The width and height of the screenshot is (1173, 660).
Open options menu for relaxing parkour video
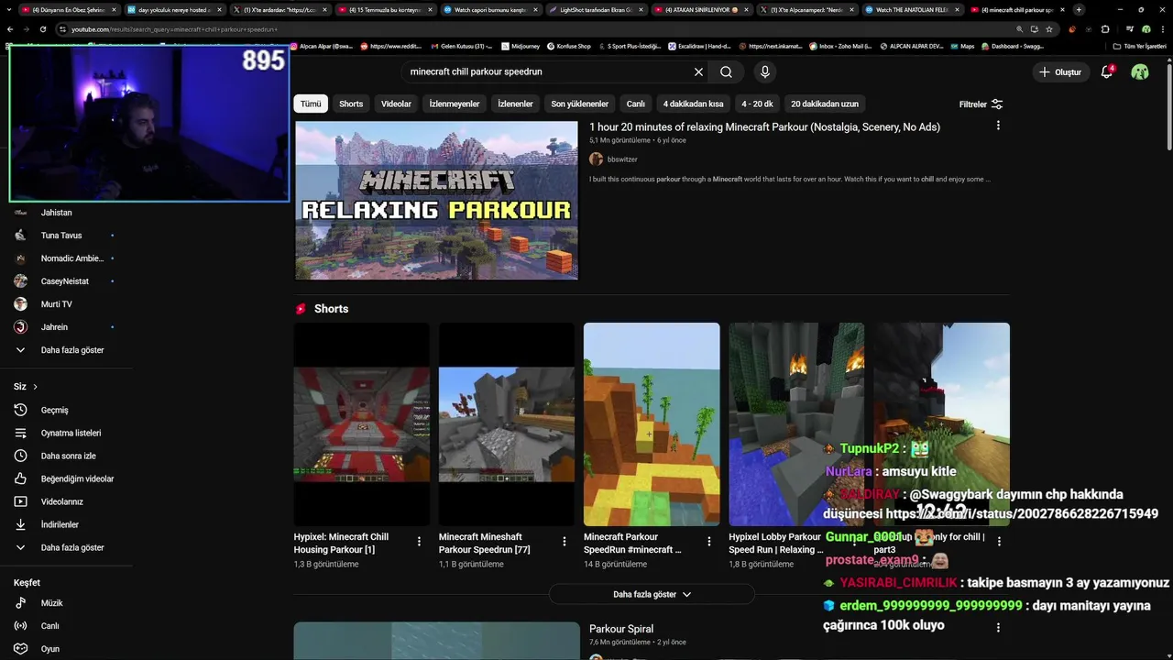click(998, 126)
